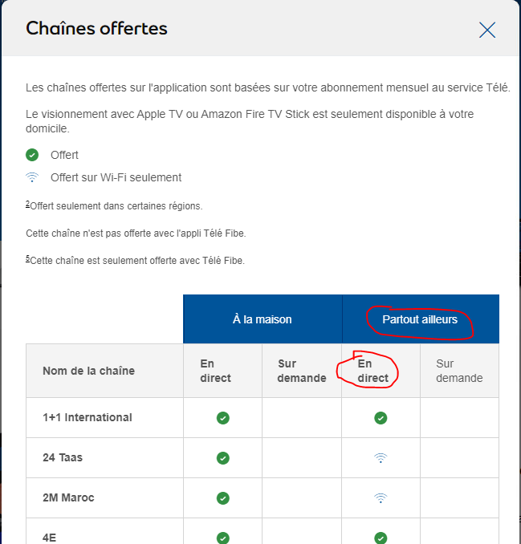Click Sur demande under Partout ailleurs
Image resolution: width=521 pixels, height=544 pixels.
[x=459, y=371]
